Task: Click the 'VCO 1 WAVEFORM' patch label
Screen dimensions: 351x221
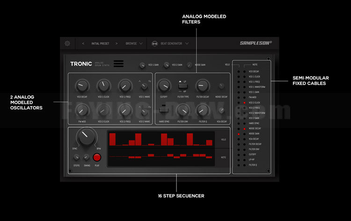Action: coord(257,87)
